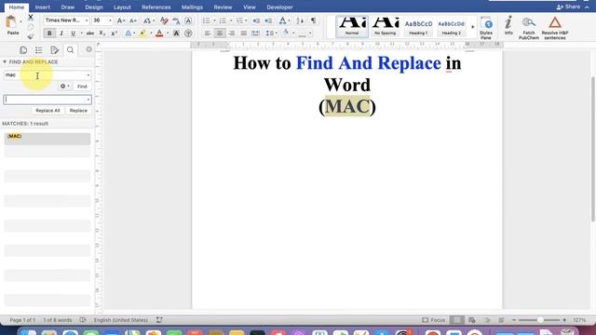Open the font size combo box
Image resolution: width=596 pixels, height=335 pixels.
pos(102,20)
